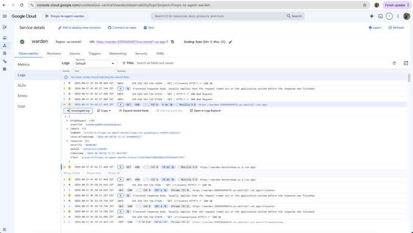The width and height of the screenshot is (413, 233).
Task: Open logs help question mark icon
Action: pyautogui.click(x=394, y=63)
